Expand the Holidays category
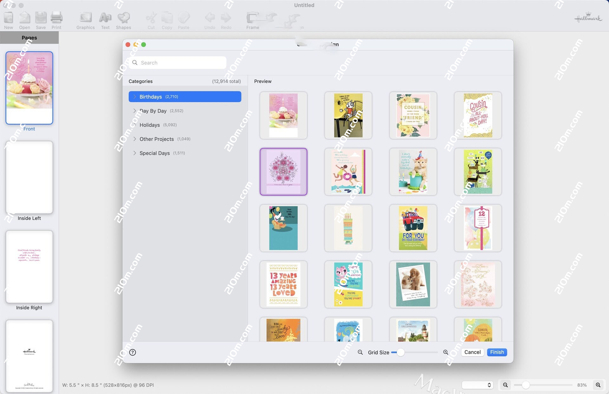This screenshot has height=394, width=609. tap(135, 125)
